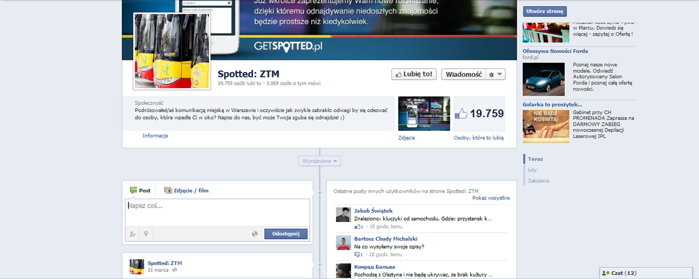Screen dimensions: 699x279
Task: Click the tag people icon in composer
Action: tap(132, 234)
